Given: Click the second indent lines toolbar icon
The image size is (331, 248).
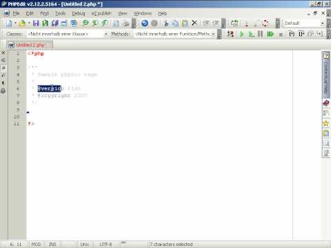Looking at the screenshot, I should pos(216,23).
